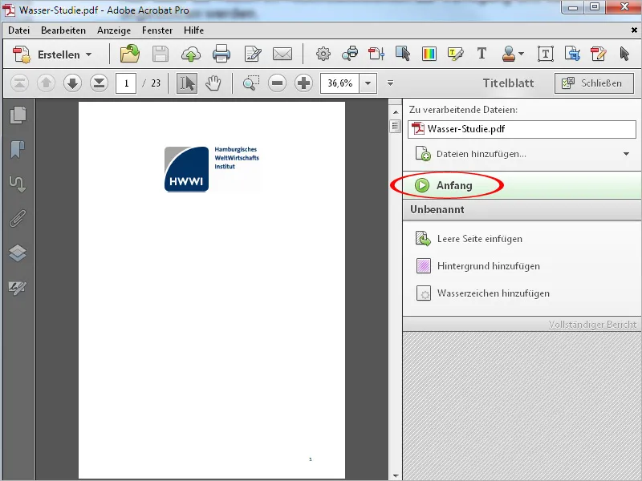642x481 pixels.
Task: Click the edit document pencil icon
Action: click(x=253, y=54)
